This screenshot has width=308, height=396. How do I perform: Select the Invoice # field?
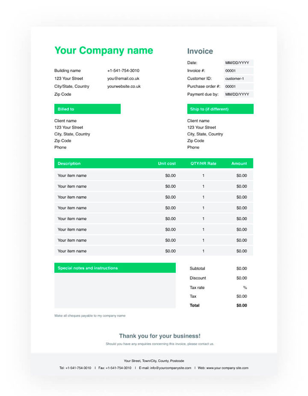coord(238,71)
